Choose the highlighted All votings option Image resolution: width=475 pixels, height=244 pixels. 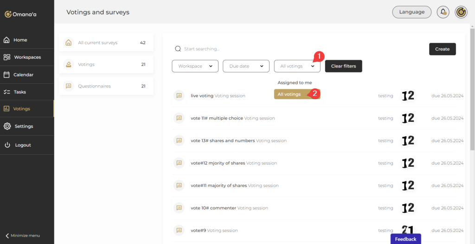point(289,94)
